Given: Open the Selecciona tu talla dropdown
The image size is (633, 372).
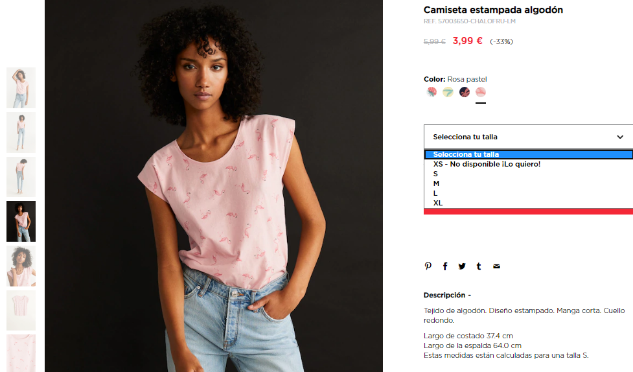Looking at the screenshot, I should pyautogui.click(x=529, y=137).
